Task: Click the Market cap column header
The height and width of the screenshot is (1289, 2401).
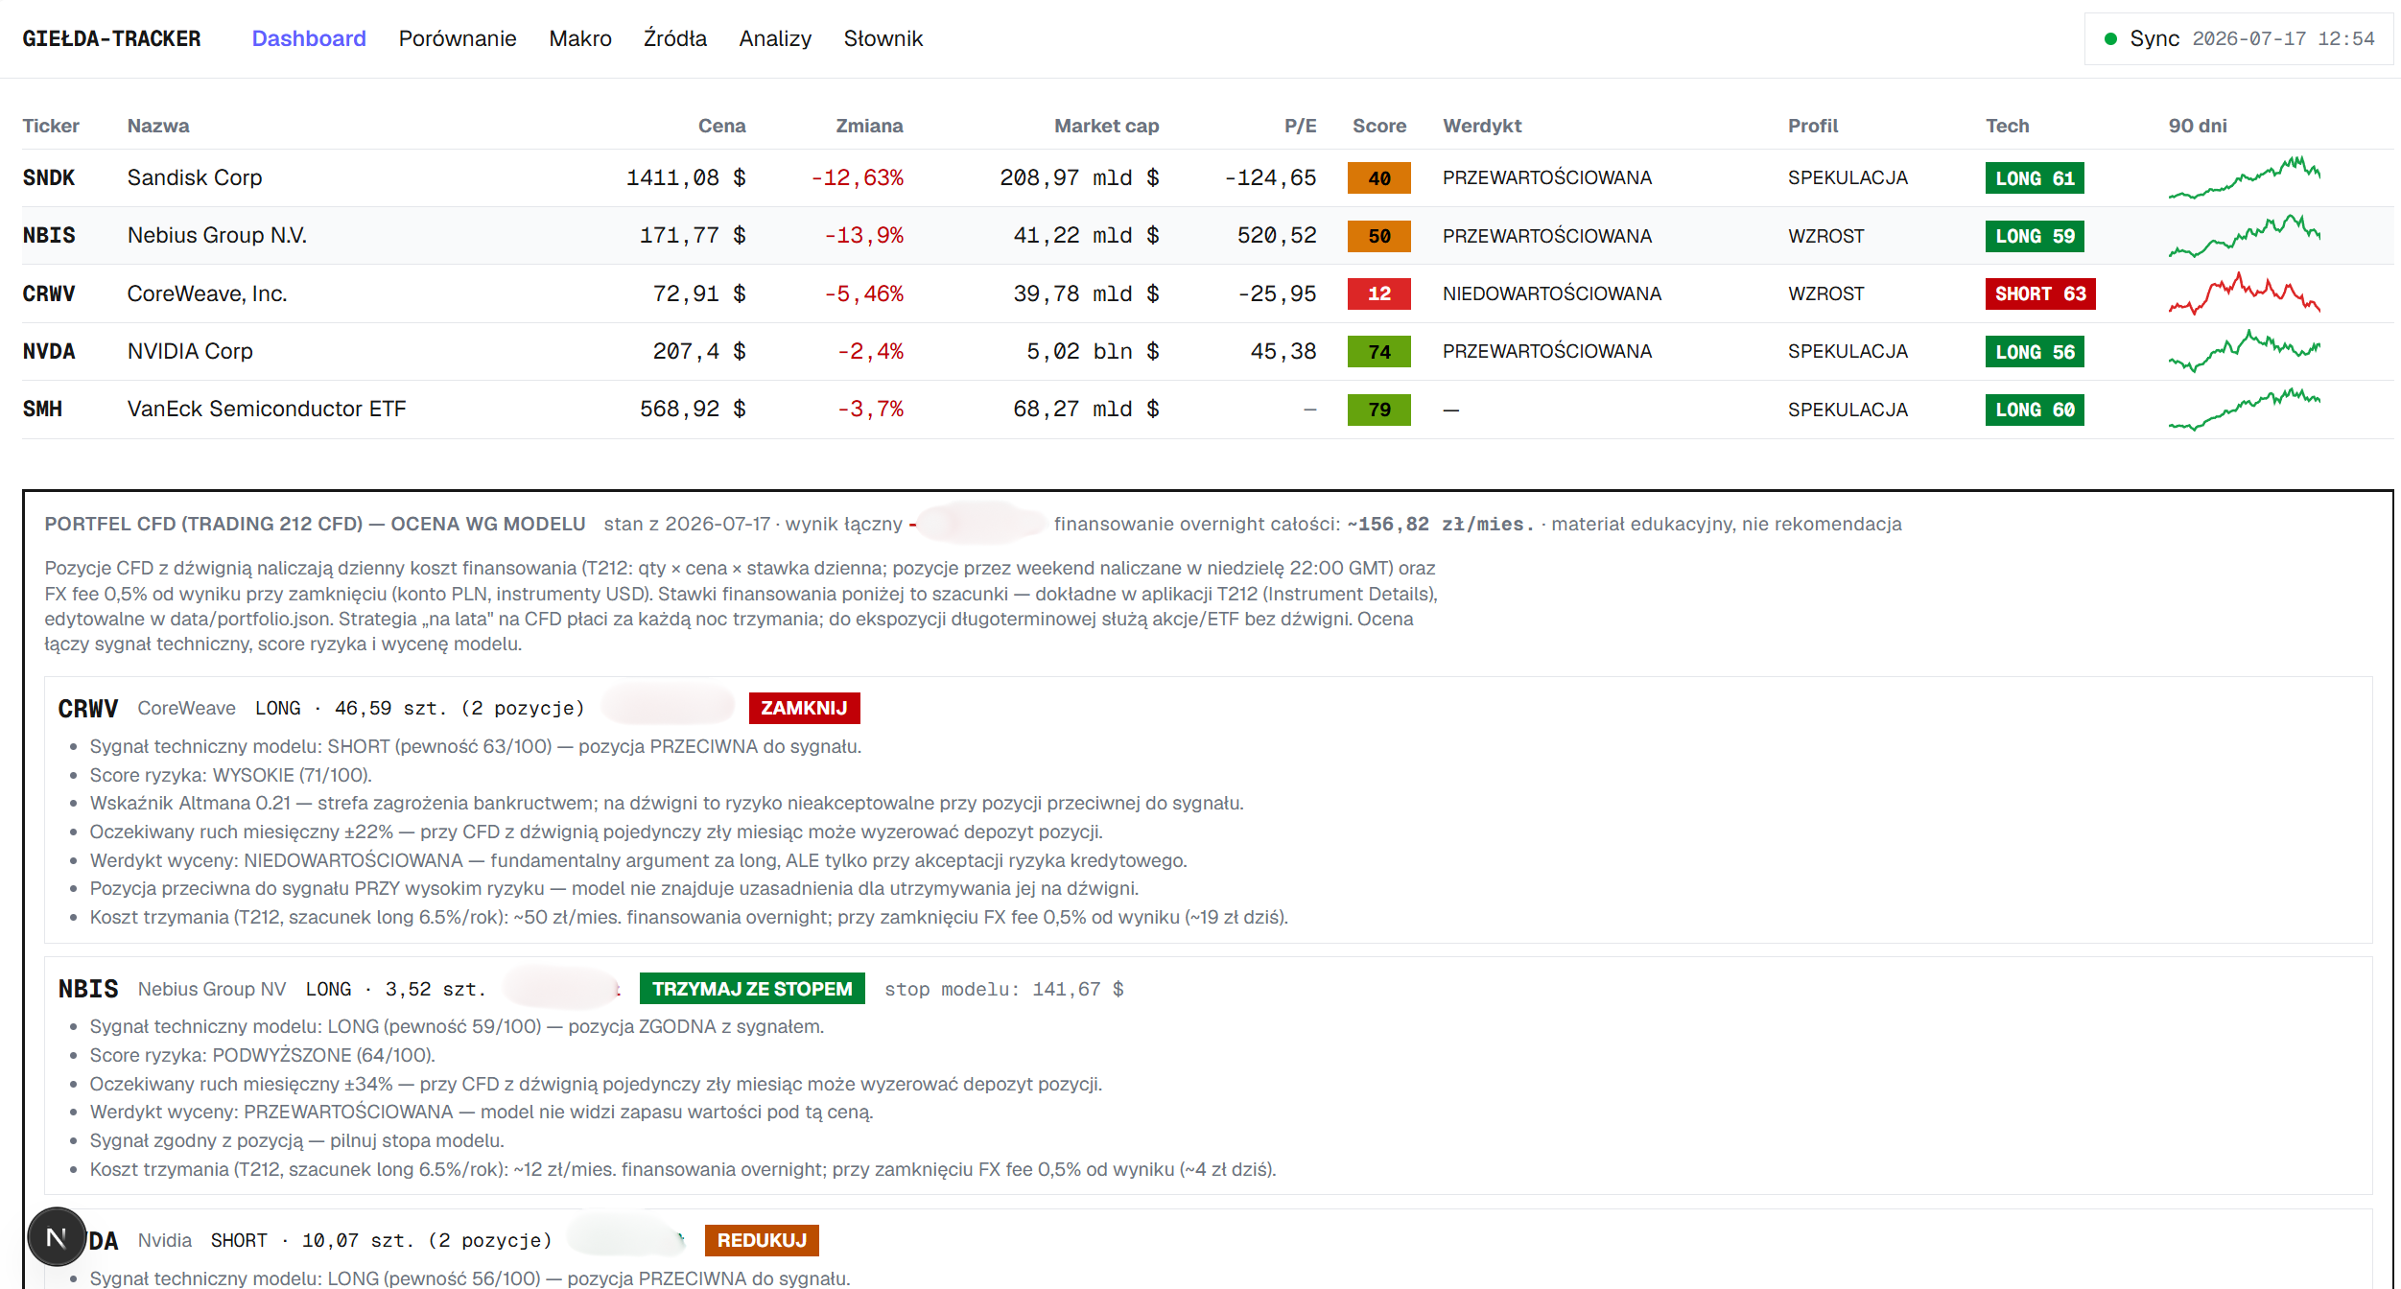Action: (1106, 126)
